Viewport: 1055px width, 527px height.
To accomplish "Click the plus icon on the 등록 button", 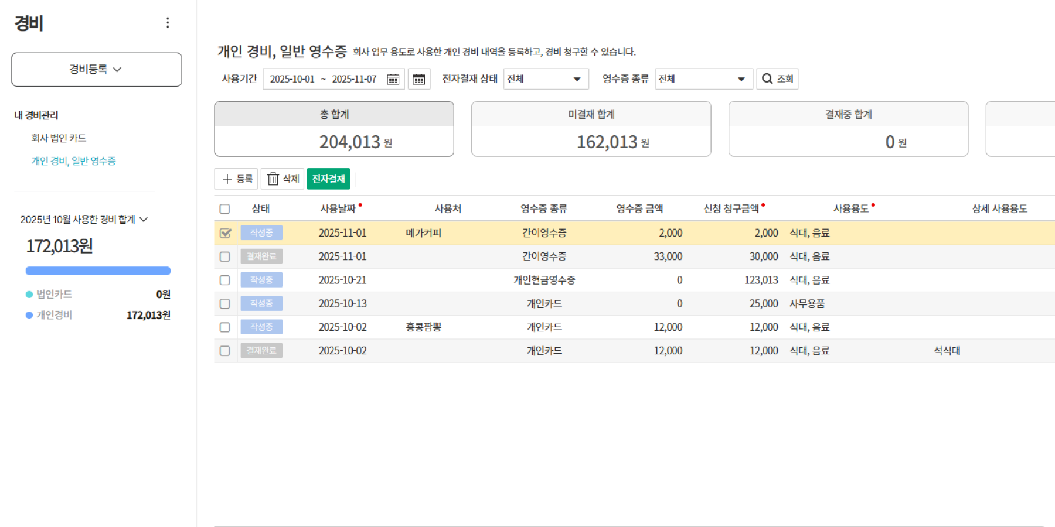I will coord(227,179).
